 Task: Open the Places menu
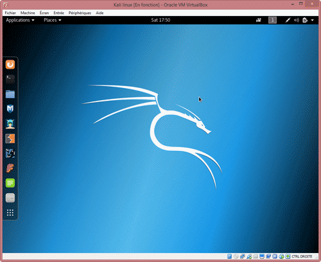(53, 20)
